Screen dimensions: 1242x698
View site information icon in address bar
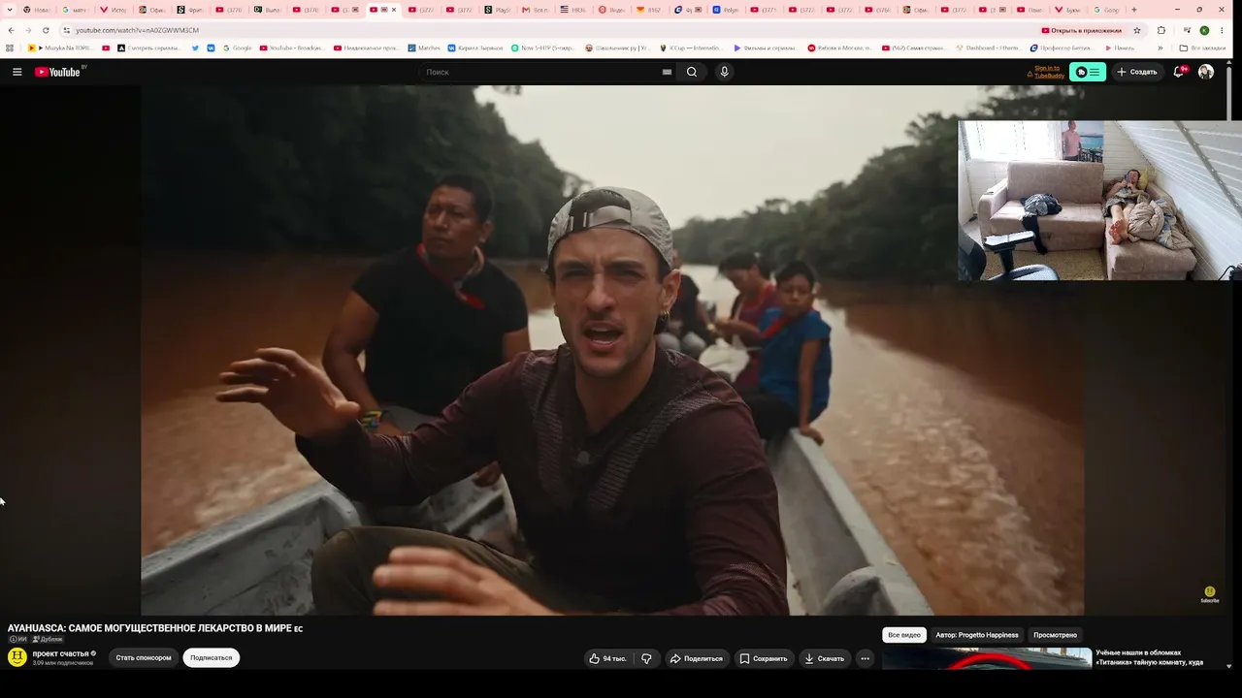point(66,30)
